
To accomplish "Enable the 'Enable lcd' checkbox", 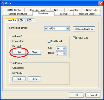I will tap(49, 41).
